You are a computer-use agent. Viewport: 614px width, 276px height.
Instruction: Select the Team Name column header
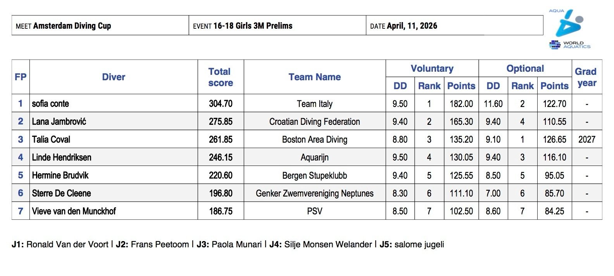coord(314,77)
